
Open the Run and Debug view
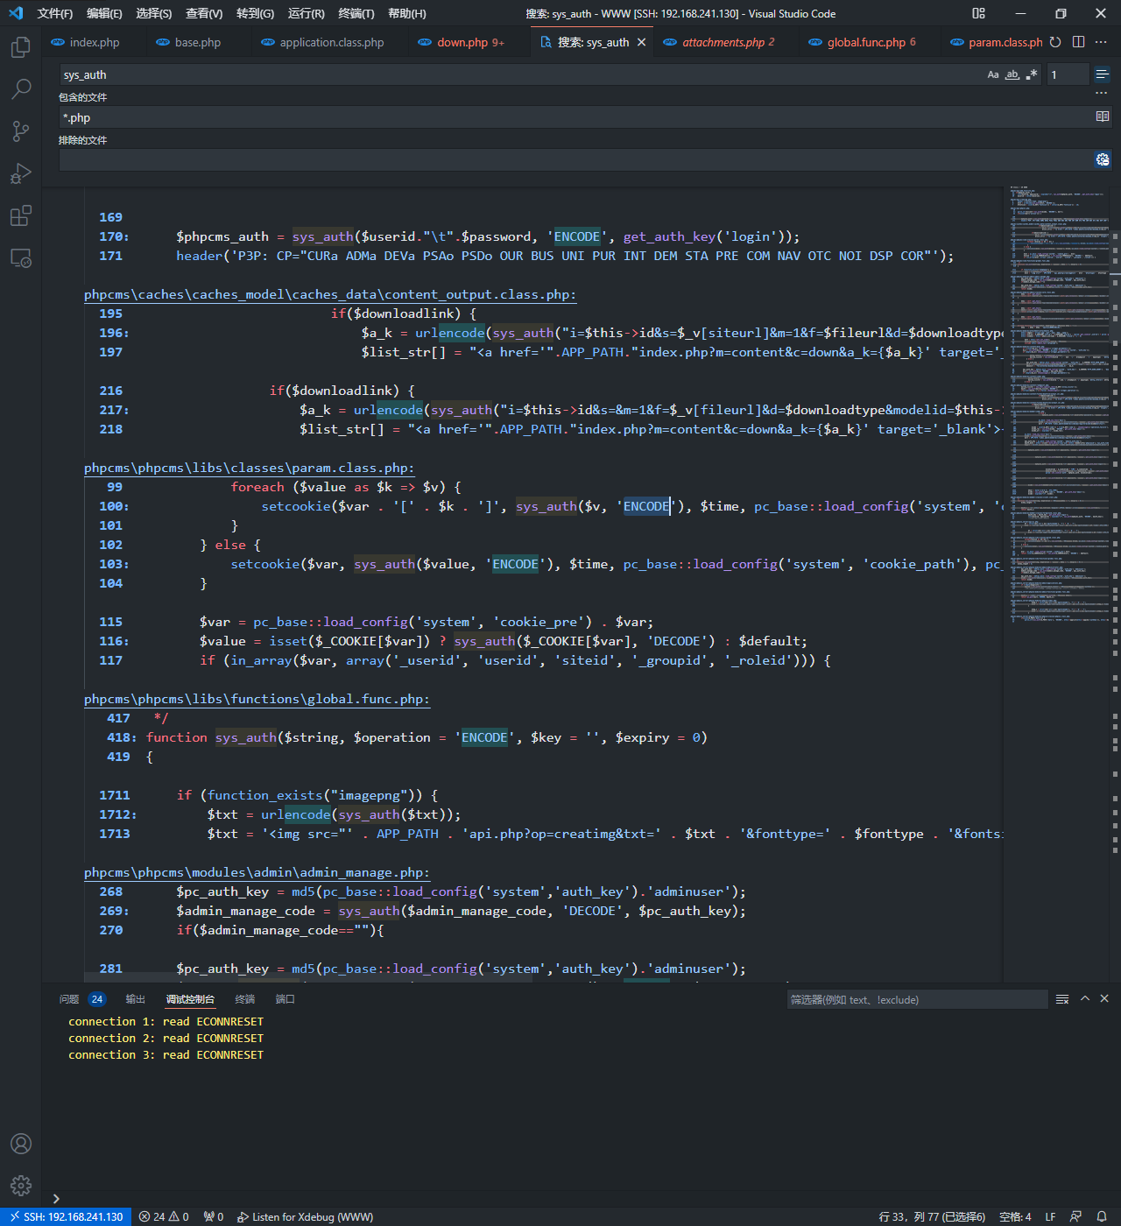point(21,173)
